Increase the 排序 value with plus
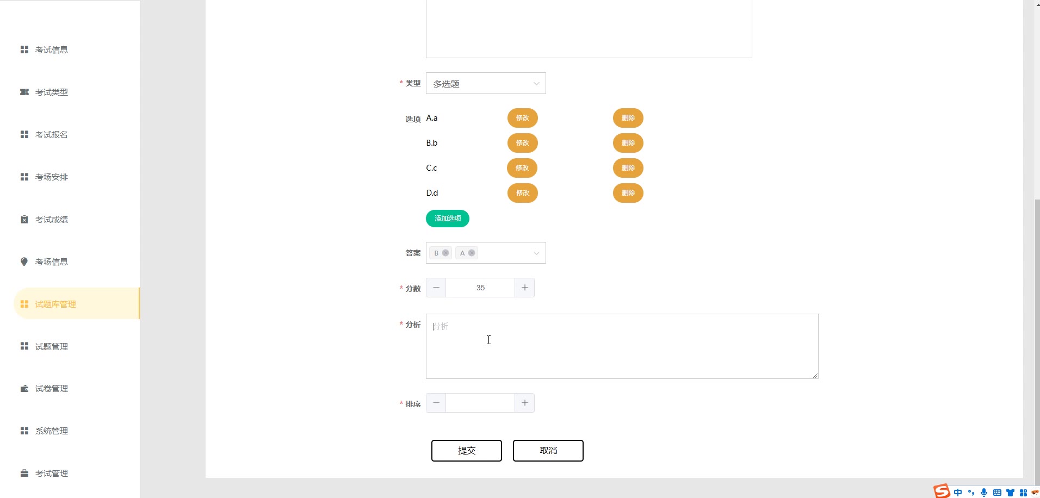Screen dimensions: 1040x498 click(x=524, y=403)
